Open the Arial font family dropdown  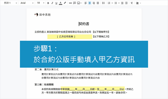coord(27,3)
